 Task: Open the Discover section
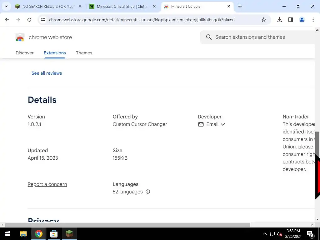25,53
